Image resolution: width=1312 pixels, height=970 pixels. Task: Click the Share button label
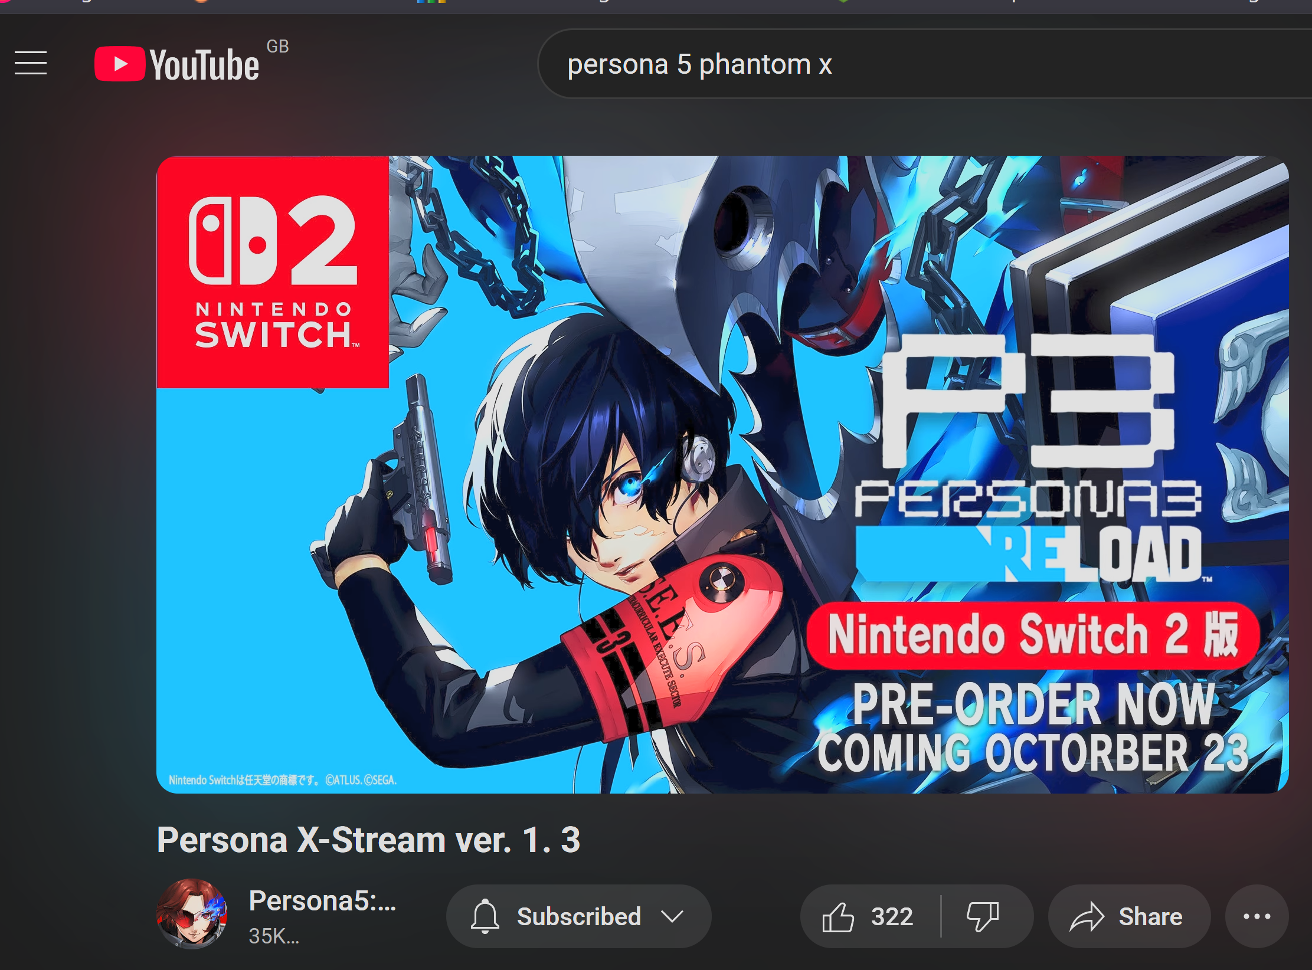coord(1150,916)
